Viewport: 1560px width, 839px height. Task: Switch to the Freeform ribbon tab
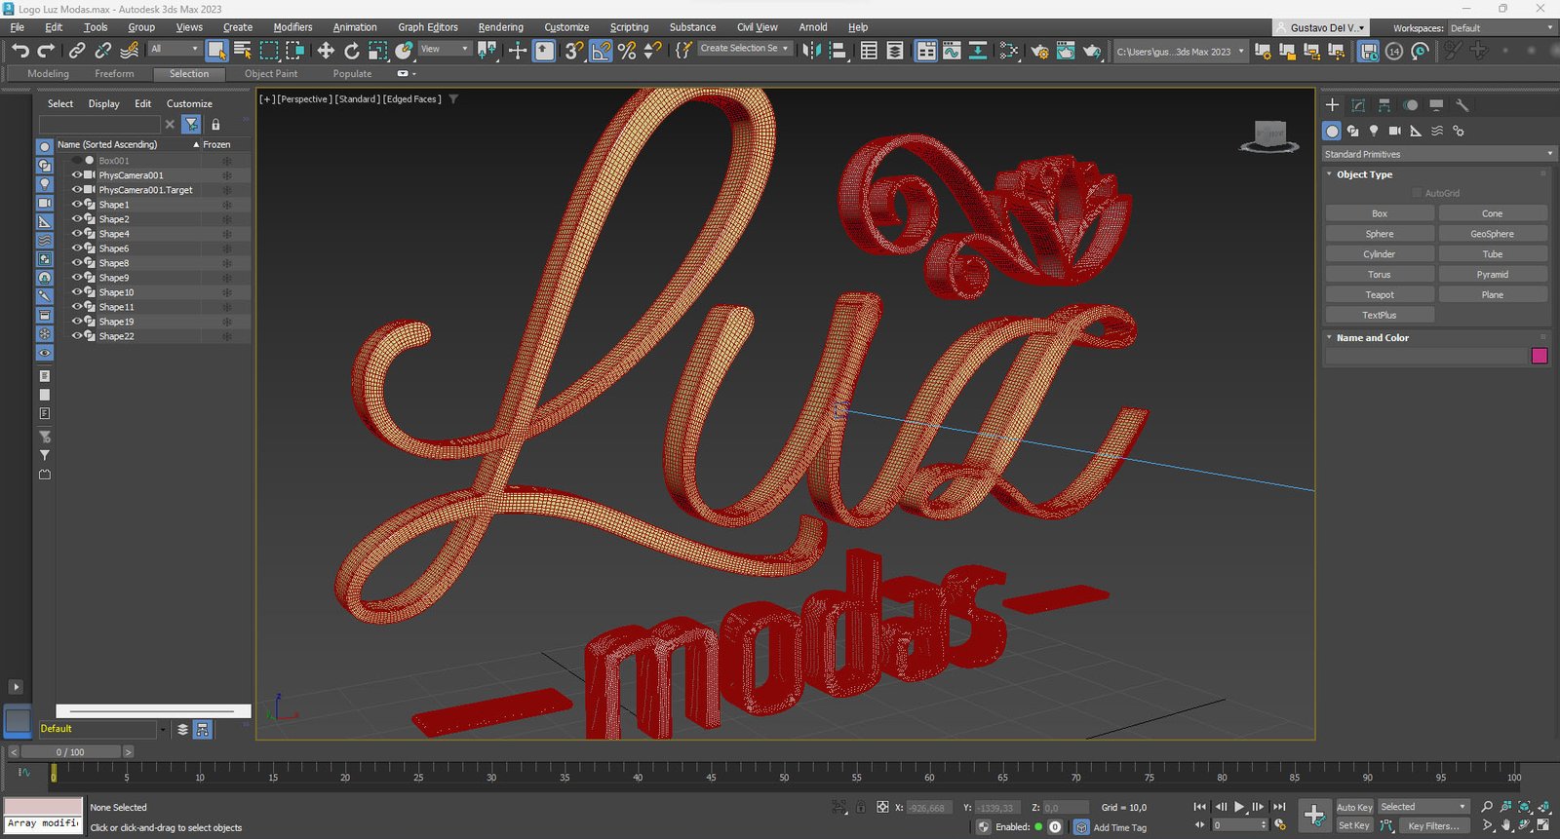point(114,74)
